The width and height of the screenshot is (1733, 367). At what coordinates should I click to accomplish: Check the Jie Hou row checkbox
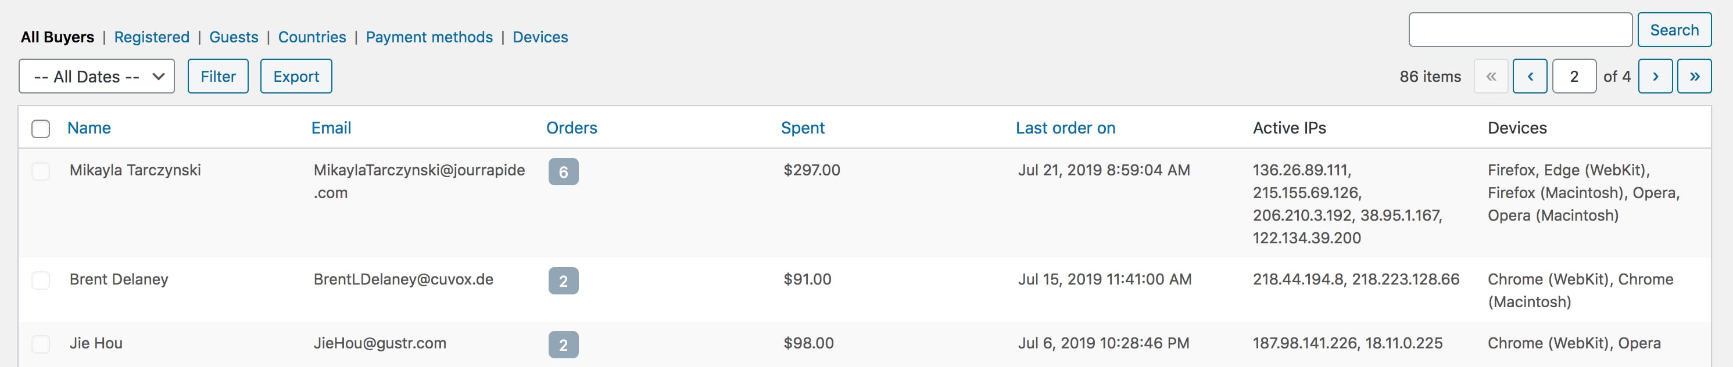pyautogui.click(x=41, y=344)
